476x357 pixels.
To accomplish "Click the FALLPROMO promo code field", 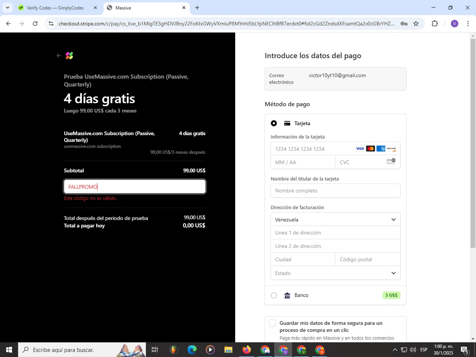I will click(x=135, y=187).
